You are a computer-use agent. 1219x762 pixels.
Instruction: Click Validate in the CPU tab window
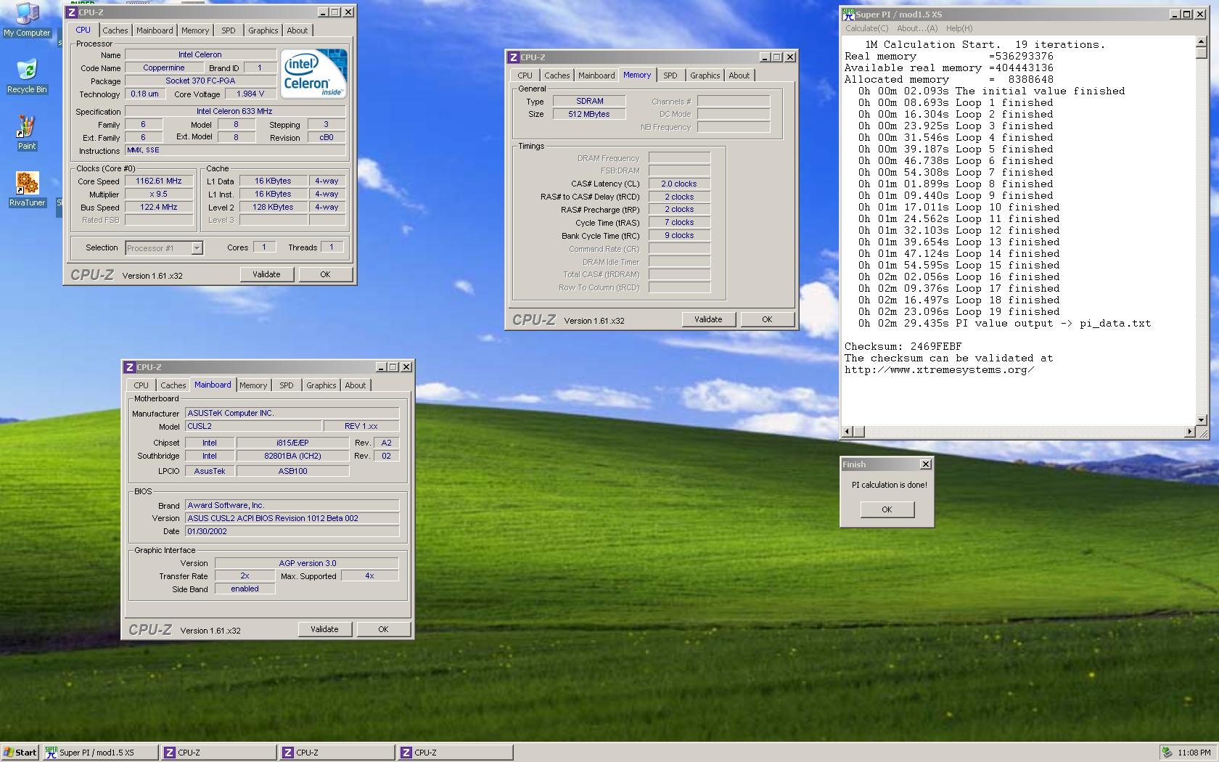point(266,274)
